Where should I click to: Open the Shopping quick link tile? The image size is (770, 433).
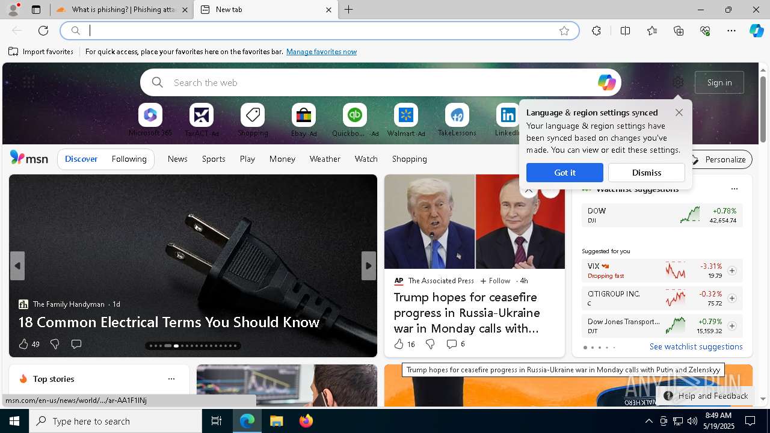point(253,120)
